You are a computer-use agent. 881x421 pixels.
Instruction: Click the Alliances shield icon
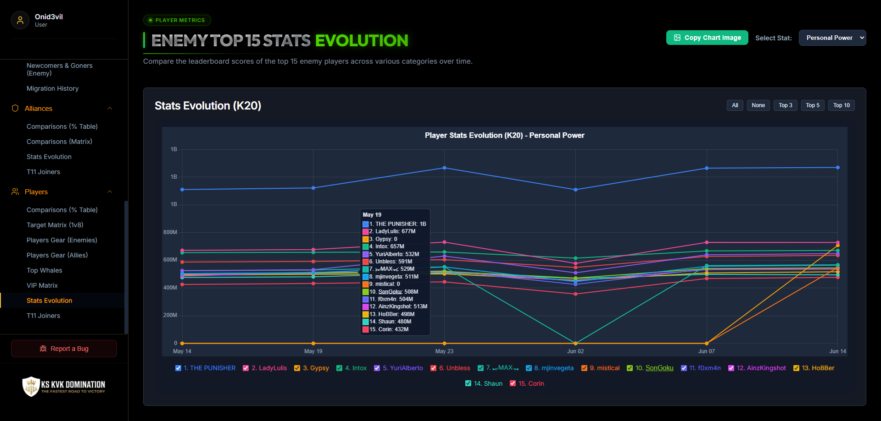pos(15,108)
